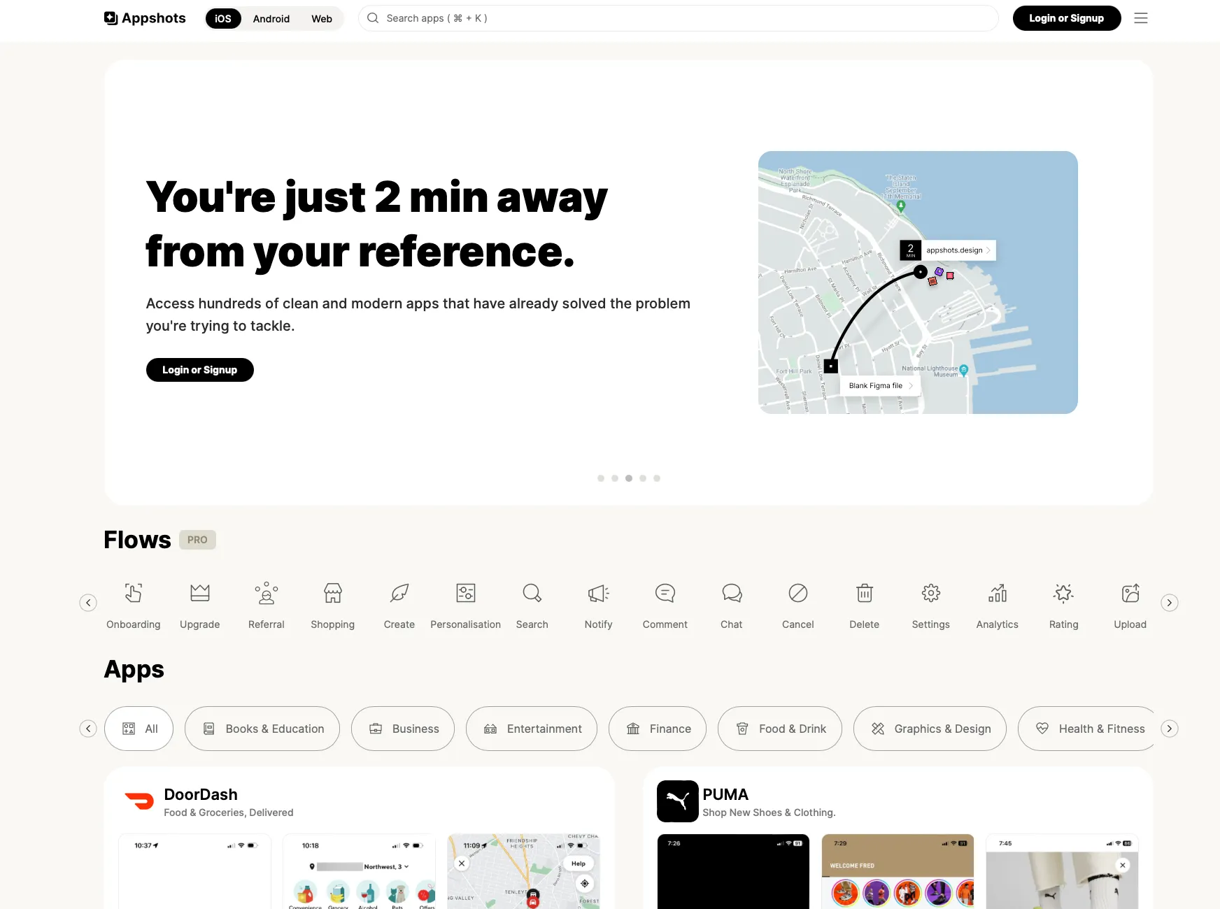The image size is (1220, 909).
Task: Filter apps by Health & Fitness
Action: click(1086, 729)
